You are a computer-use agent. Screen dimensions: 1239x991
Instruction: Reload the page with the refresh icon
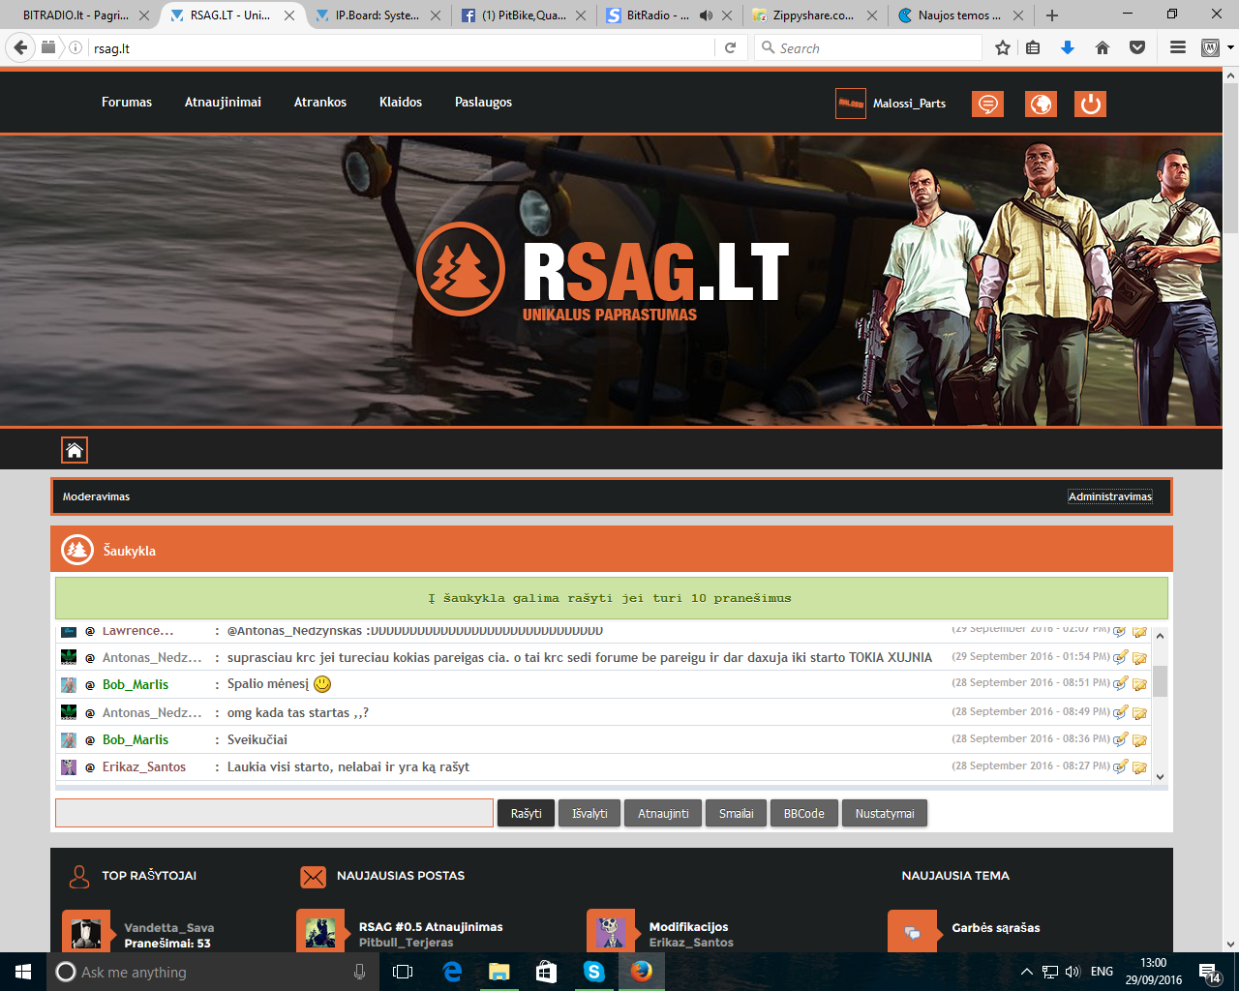(x=731, y=47)
